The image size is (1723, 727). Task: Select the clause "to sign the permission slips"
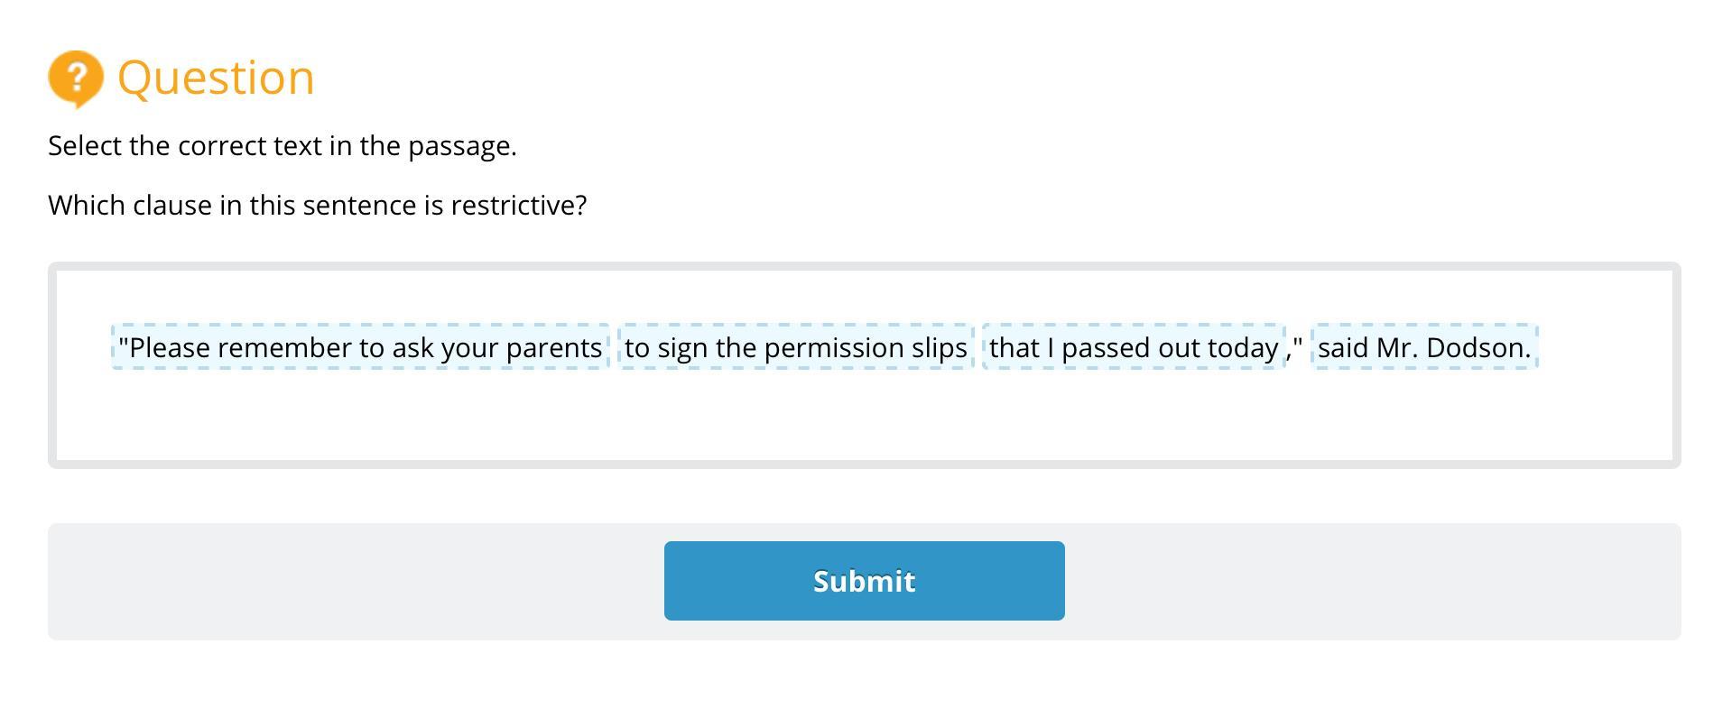pyautogui.click(x=795, y=347)
